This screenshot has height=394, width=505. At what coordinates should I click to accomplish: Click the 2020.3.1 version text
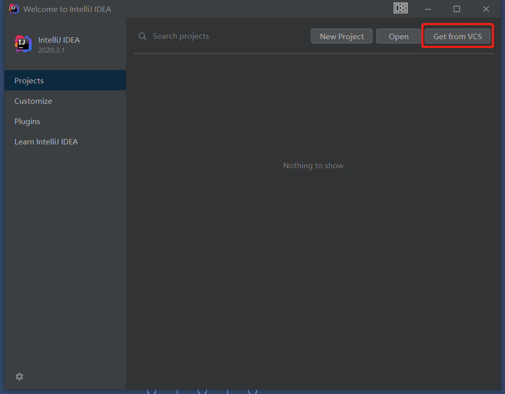pyautogui.click(x=51, y=50)
